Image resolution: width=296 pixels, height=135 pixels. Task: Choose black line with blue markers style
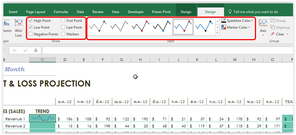tap(162, 26)
